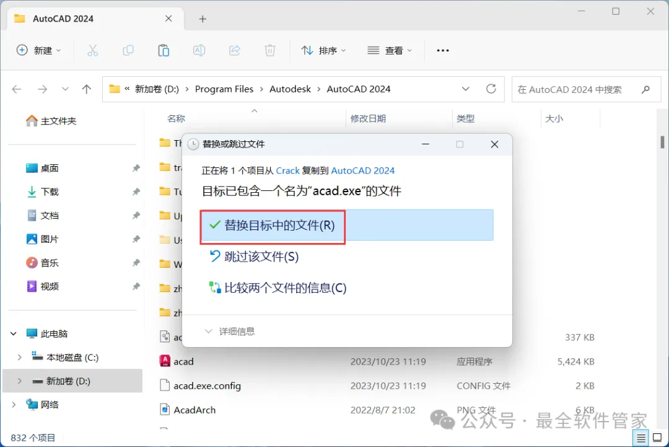The width and height of the screenshot is (669, 447).
Task: Click the file list vertical scrollbar
Action: [x=662, y=142]
